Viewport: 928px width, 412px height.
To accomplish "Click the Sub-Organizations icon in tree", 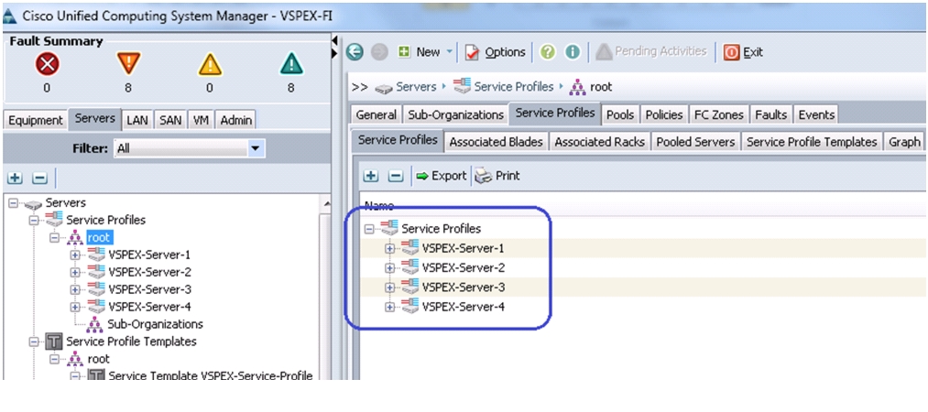I will pos(94,324).
